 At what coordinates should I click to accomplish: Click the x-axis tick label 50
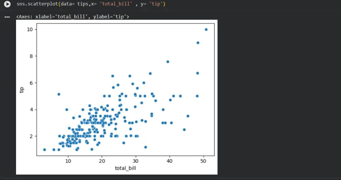pyautogui.click(x=204, y=161)
